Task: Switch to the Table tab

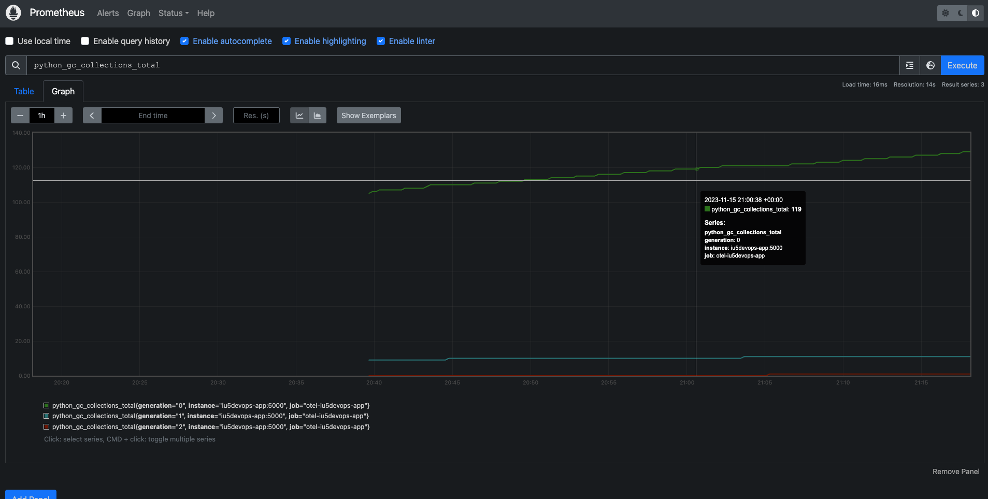Action: click(x=24, y=91)
